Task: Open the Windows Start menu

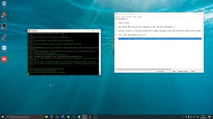Action: point(3,117)
